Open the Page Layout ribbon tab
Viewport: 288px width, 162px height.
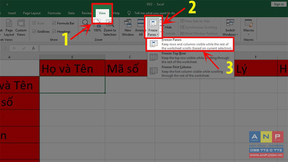click(32, 13)
